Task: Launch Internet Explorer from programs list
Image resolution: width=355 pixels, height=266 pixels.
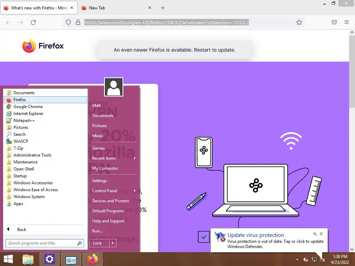Action: pyautogui.click(x=45, y=114)
